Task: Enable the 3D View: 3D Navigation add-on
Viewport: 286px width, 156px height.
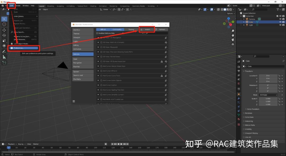Action: [101, 38]
